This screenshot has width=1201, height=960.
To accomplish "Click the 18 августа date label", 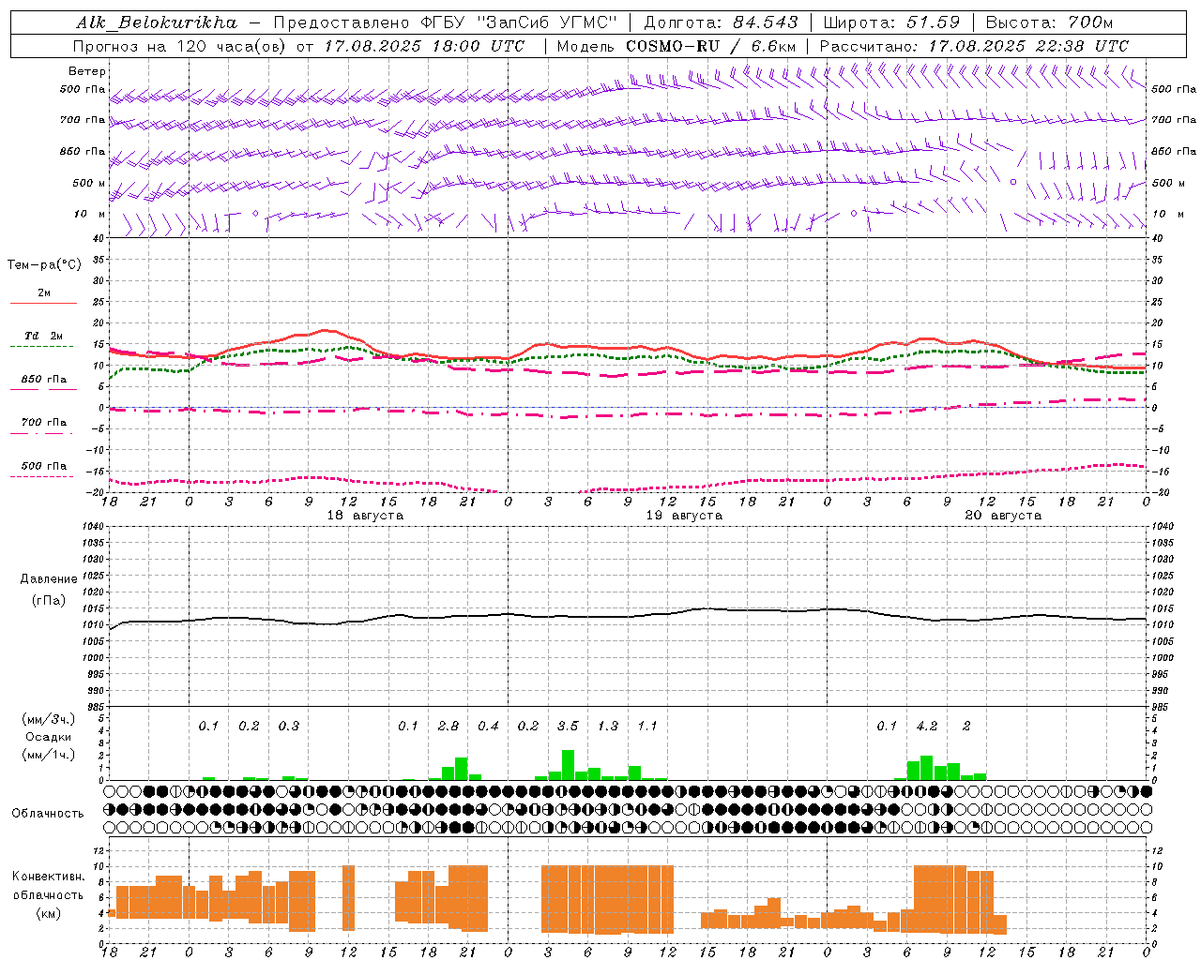I will point(365,516).
